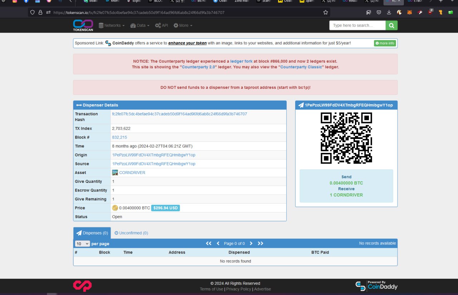Click the Type here to search field
This screenshot has height=295, width=458.
(x=357, y=25)
